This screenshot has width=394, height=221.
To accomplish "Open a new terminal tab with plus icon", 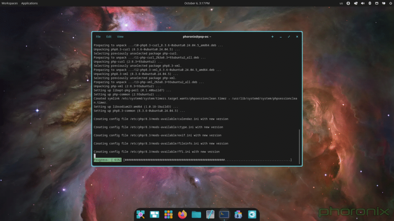I will pos(272,37).
